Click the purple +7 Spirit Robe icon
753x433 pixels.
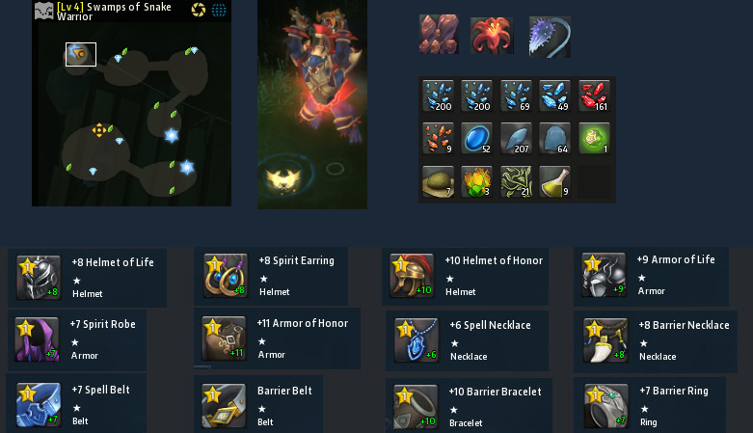[x=37, y=338]
